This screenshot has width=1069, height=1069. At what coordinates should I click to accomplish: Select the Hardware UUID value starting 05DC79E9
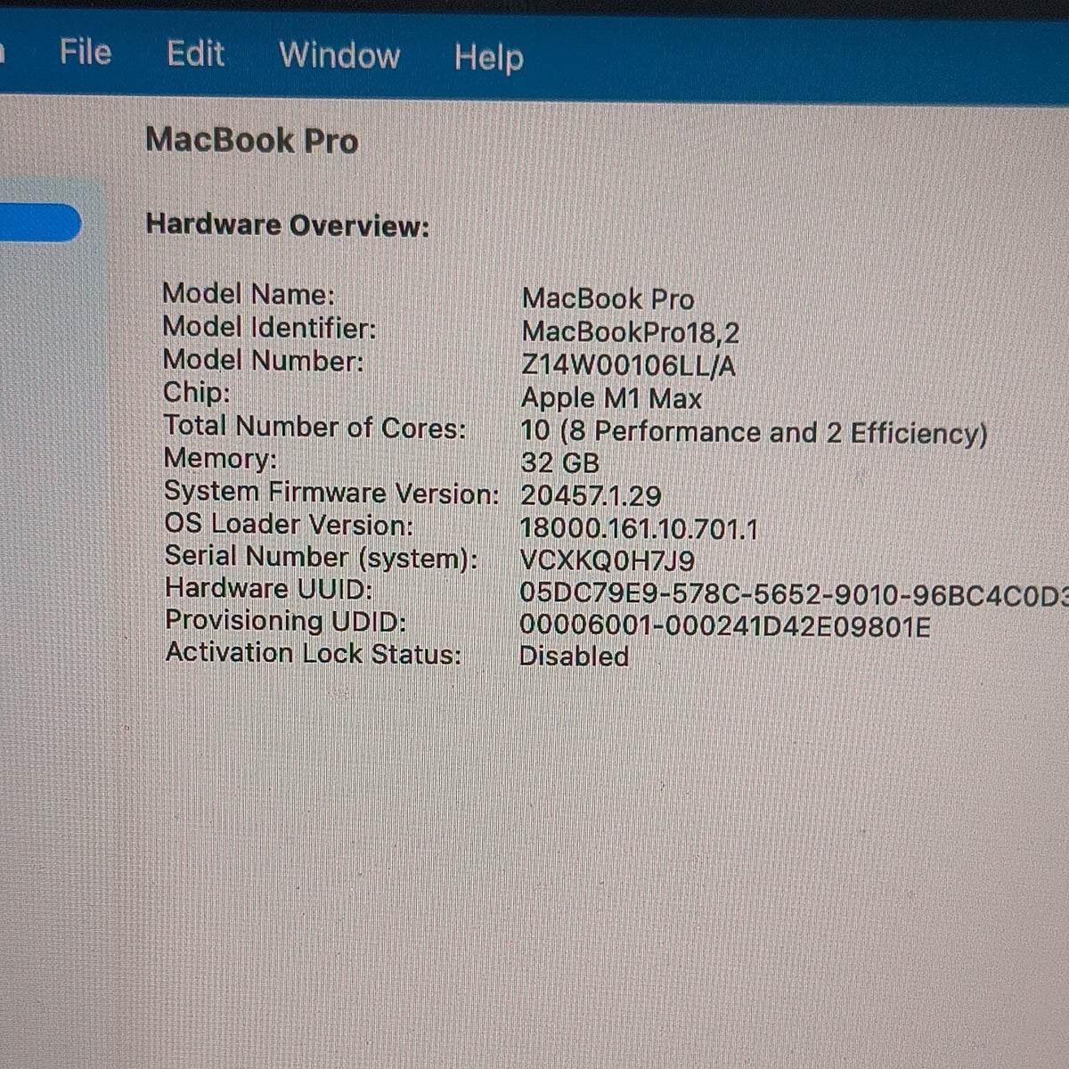794,594
